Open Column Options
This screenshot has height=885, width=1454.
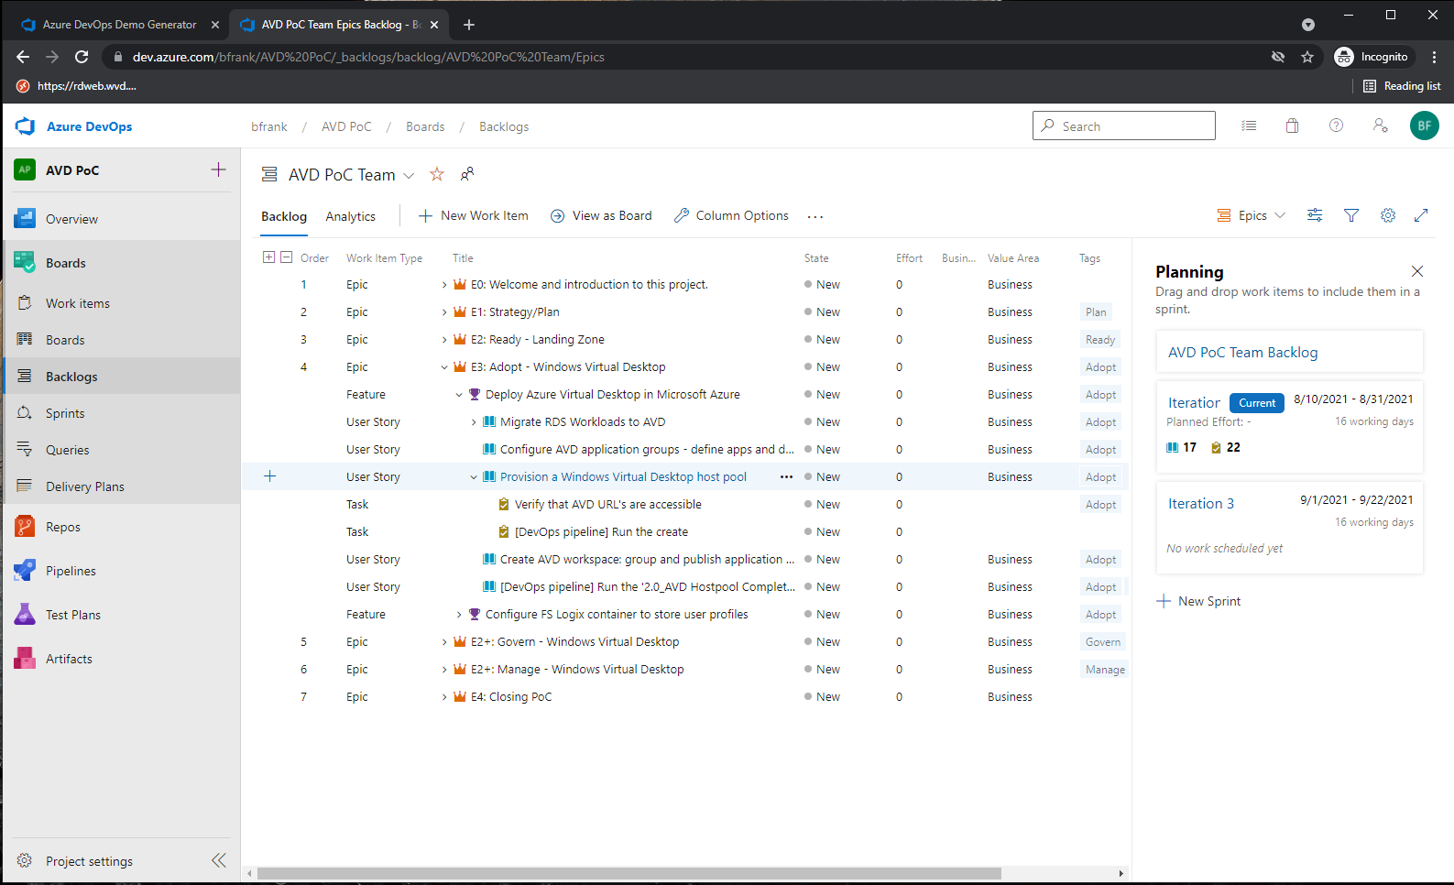click(x=731, y=215)
